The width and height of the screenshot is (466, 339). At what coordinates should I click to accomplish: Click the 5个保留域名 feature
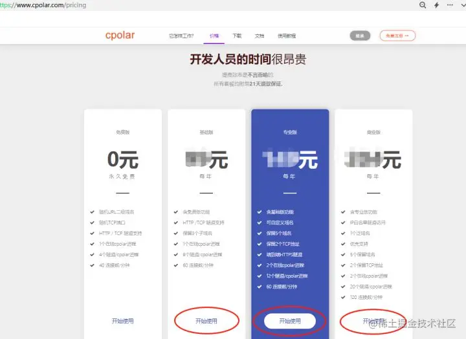(362, 255)
